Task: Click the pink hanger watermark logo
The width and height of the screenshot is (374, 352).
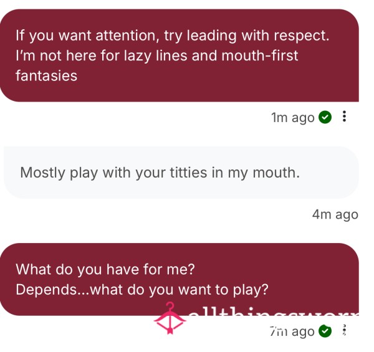Action: point(170,318)
